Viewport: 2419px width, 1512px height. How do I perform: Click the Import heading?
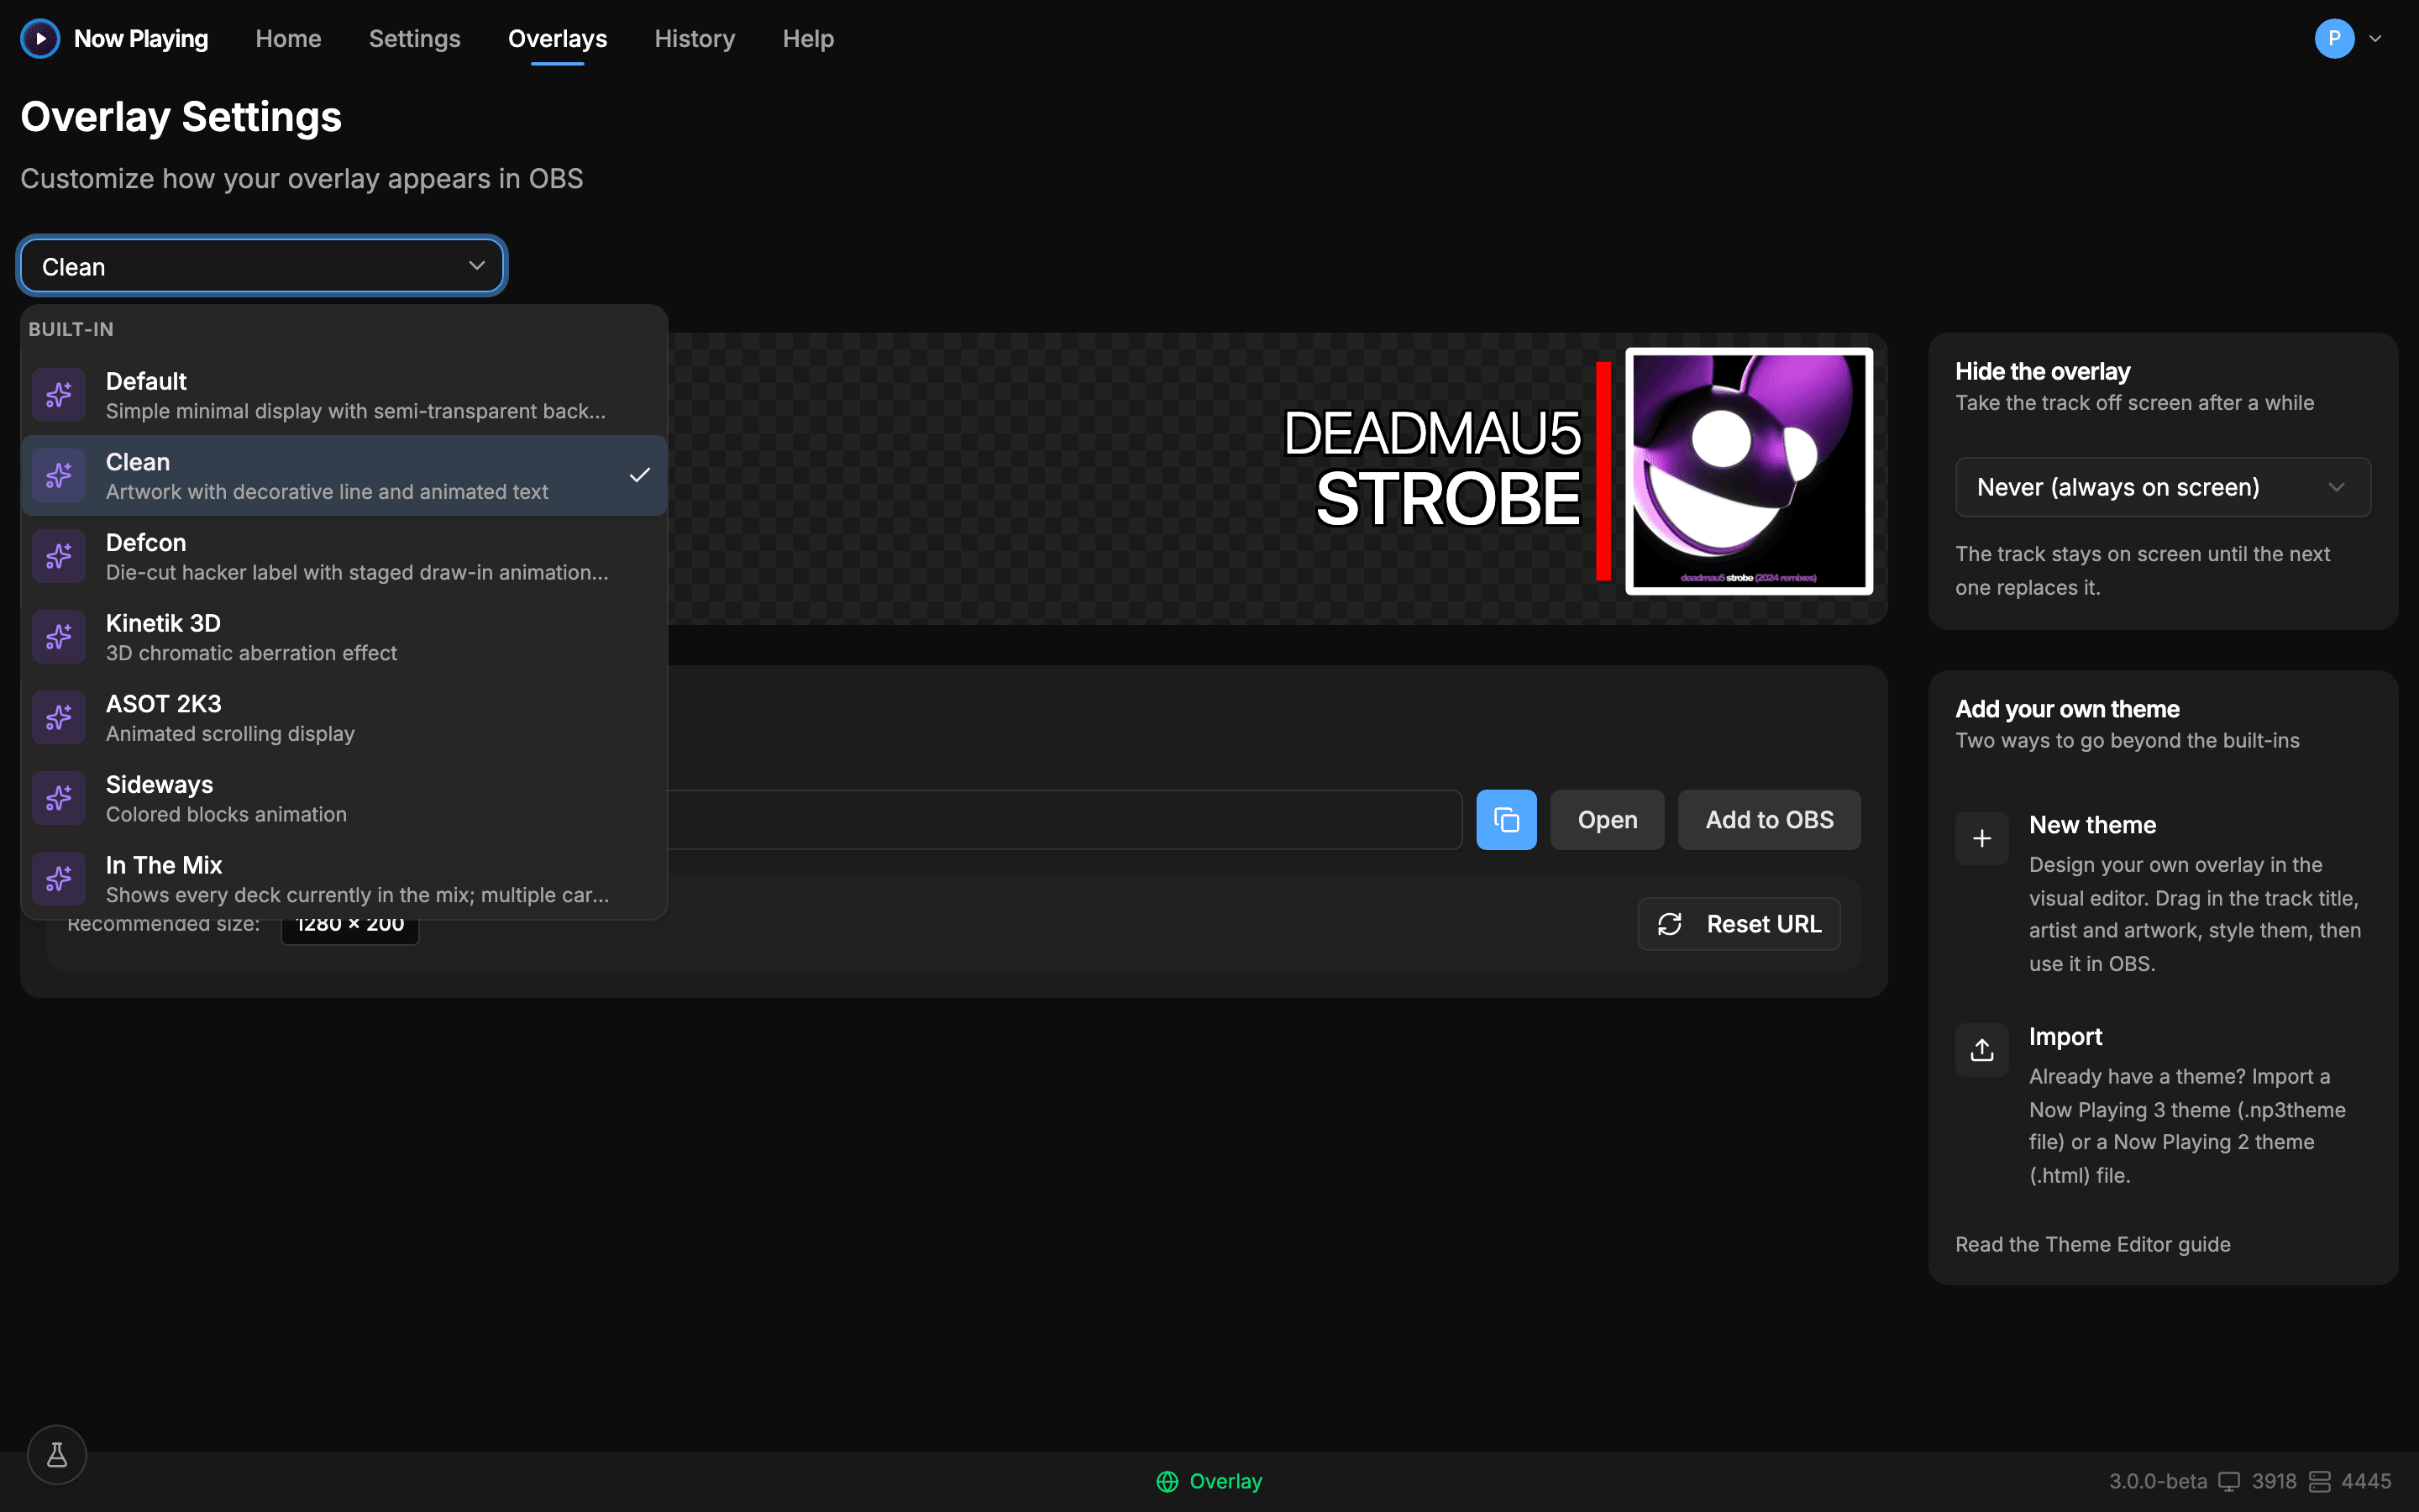tap(2065, 1037)
